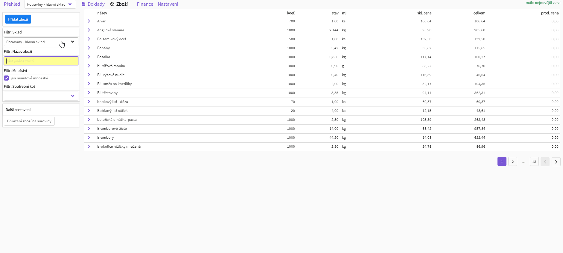563x253 pixels.
Task: Open the Spotřební koš filter dropdown
Action: click(x=41, y=96)
